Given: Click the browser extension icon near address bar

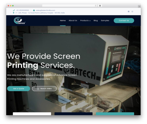Looking at the screenshot, I should point(100,6).
